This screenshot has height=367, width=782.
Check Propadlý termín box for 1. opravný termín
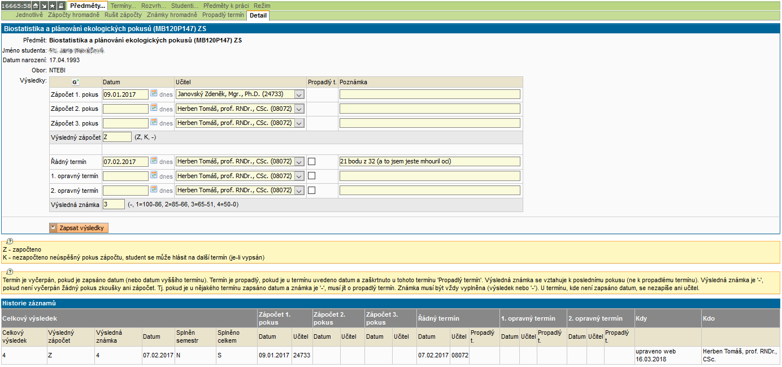(x=312, y=176)
